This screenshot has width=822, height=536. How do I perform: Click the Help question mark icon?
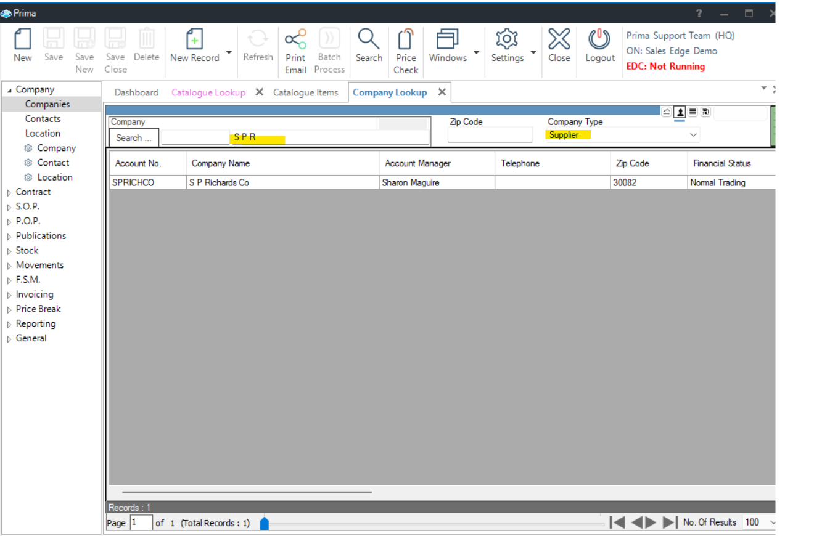[x=699, y=13]
